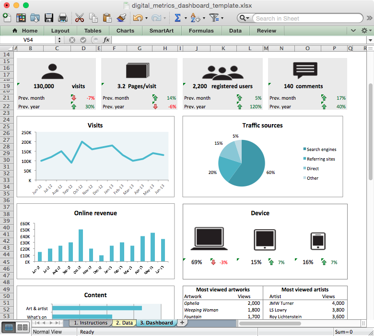Open the Tables ribbon tab
The width and height of the screenshot is (374, 336).
(93, 31)
